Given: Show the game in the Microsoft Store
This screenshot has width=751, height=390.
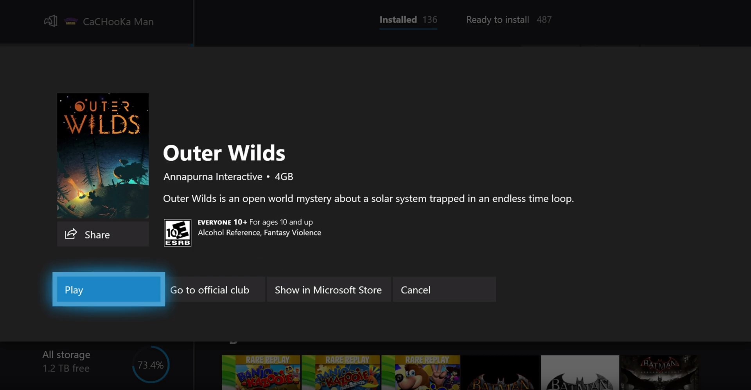Looking at the screenshot, I should (x=329, y=289).
